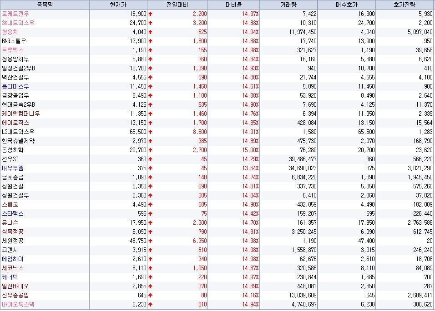435x311 pixels.
Task: Click the red arrow in LS네트웍스우 row
Action: pos(150,132)
